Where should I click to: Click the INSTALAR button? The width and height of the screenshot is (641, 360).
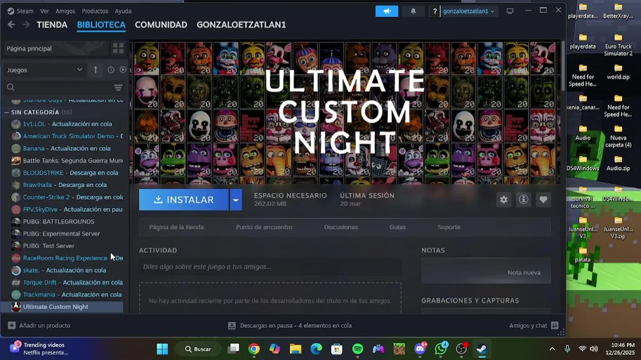[183, 200]
